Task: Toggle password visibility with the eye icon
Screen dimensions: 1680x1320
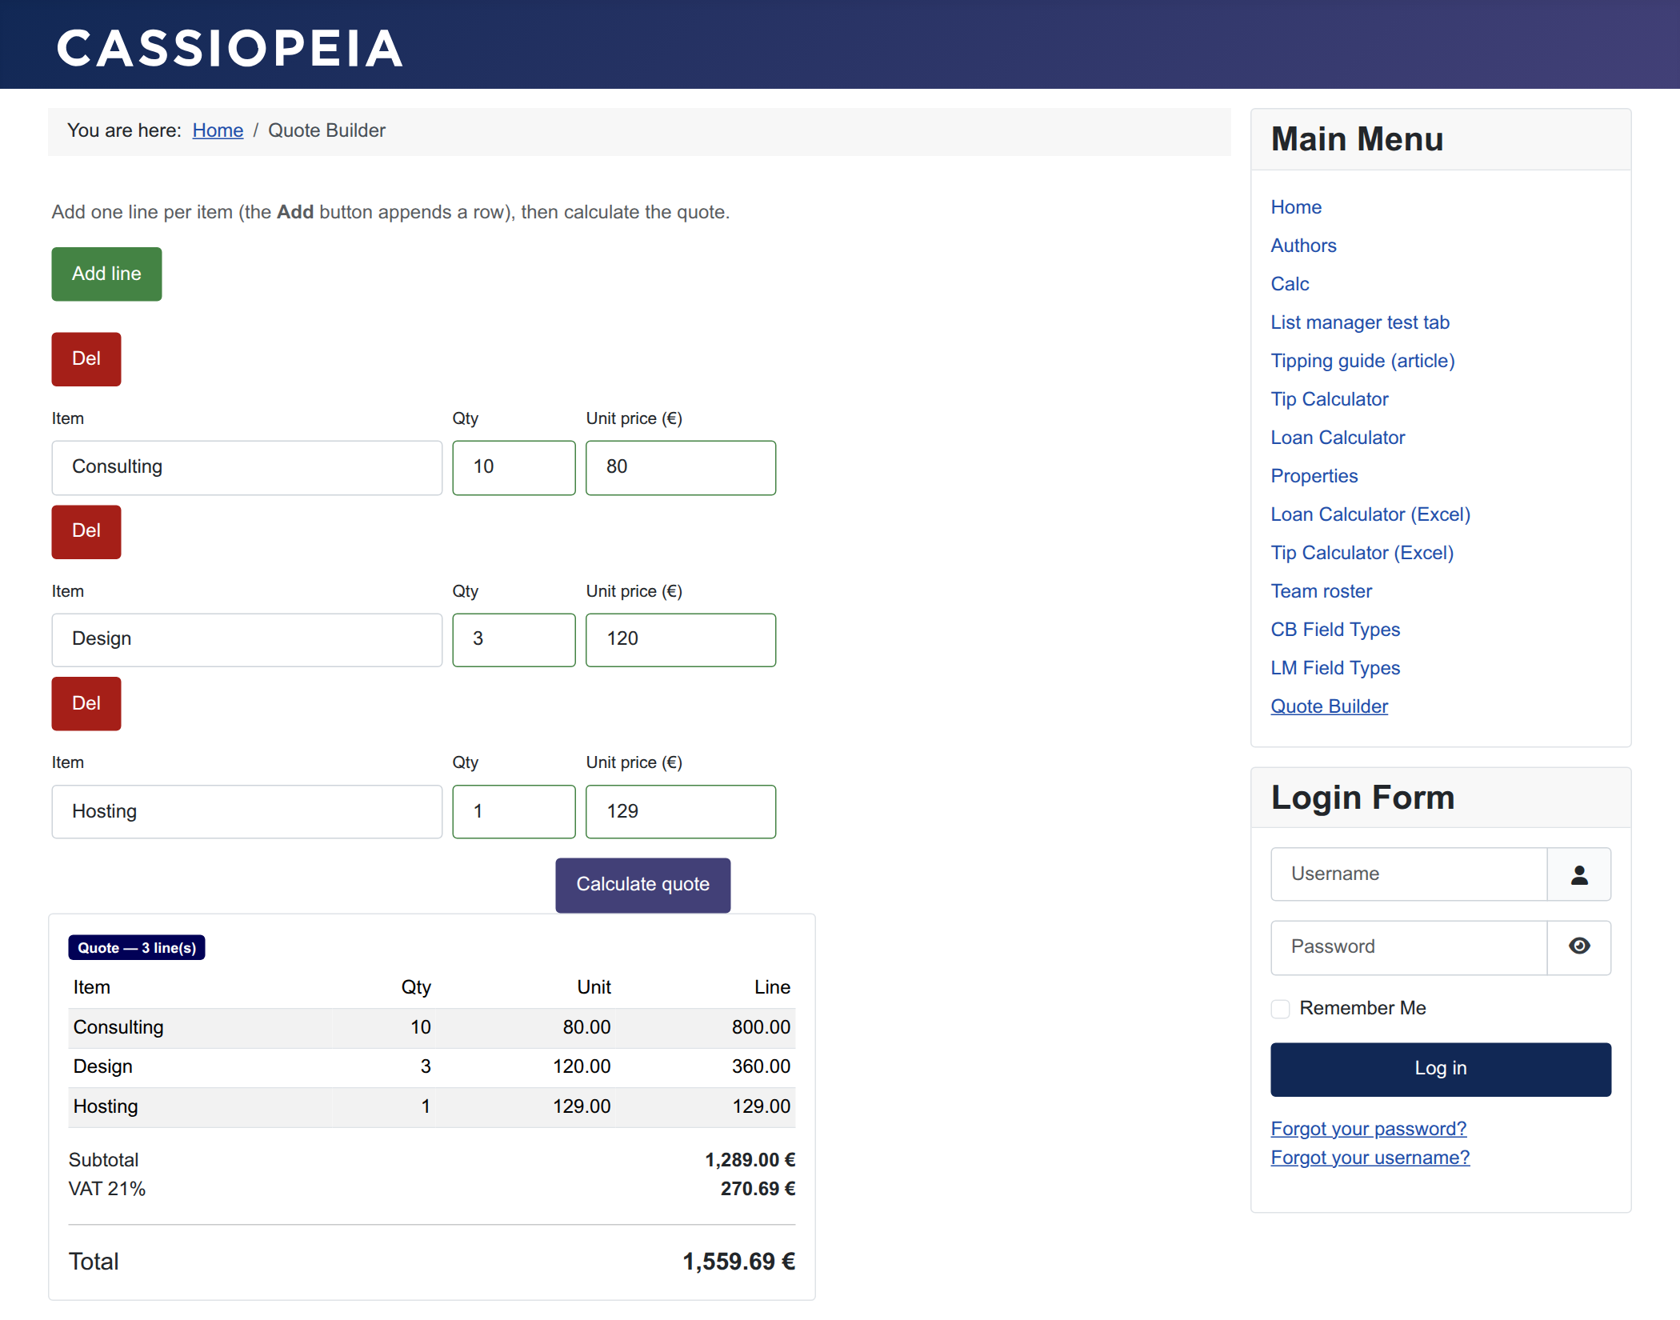Action: [1578, 947]
